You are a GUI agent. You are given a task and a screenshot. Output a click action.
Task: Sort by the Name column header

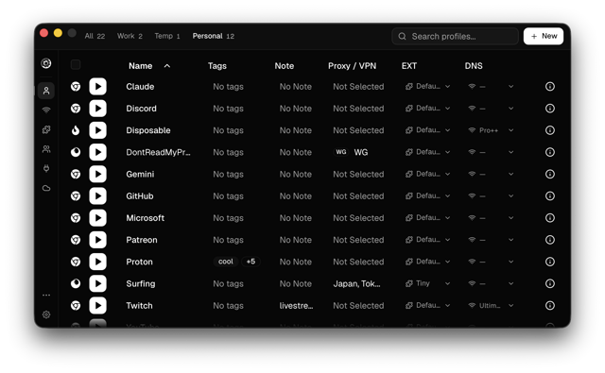(149, 66)
